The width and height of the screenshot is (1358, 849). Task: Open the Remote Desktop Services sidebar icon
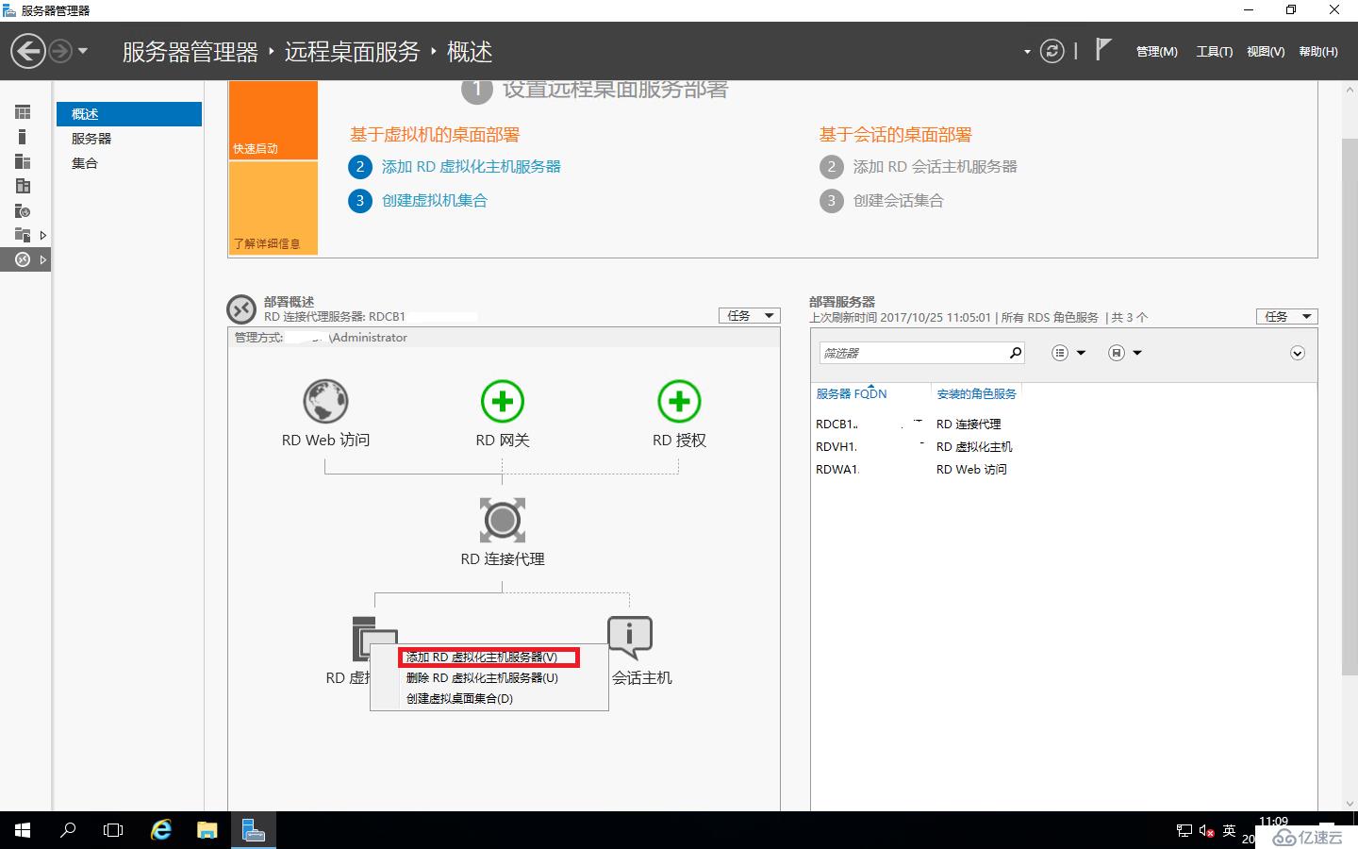[x=23, y=259]
